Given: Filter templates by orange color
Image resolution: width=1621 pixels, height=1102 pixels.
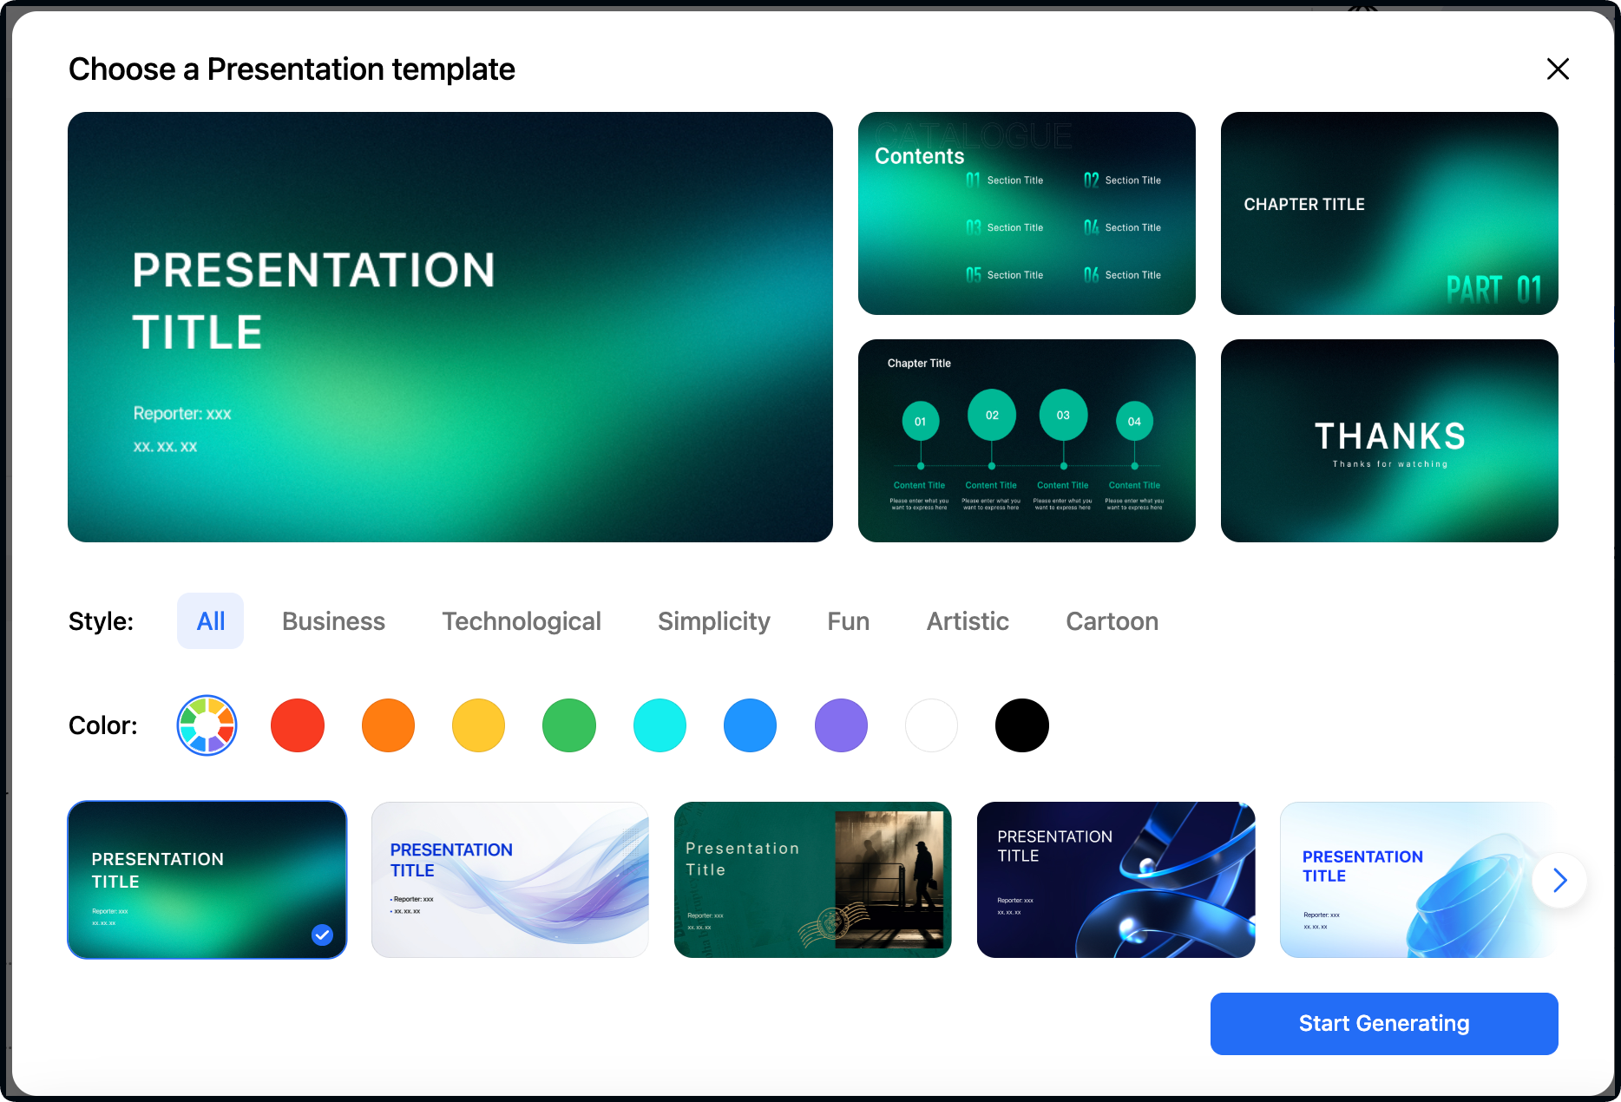Looking at the screenshot, I should coord(388,725).
